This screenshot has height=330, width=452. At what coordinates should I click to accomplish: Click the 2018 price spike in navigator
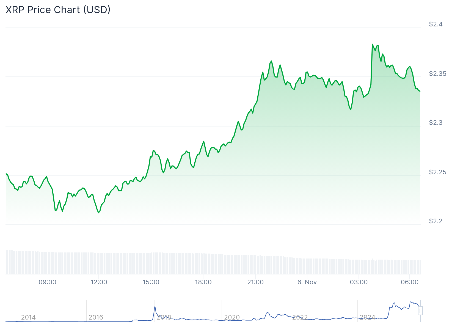[x=155, y=307]
